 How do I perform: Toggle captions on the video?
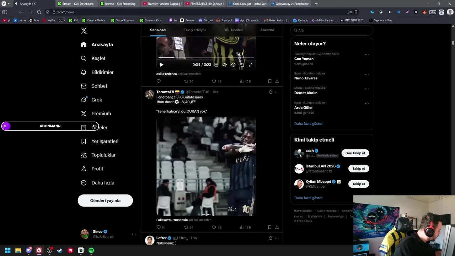tap(216, 65)
